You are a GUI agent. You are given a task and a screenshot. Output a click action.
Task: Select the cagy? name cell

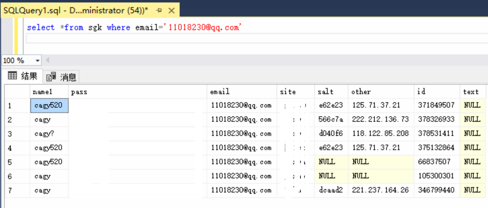coord(49,134)
